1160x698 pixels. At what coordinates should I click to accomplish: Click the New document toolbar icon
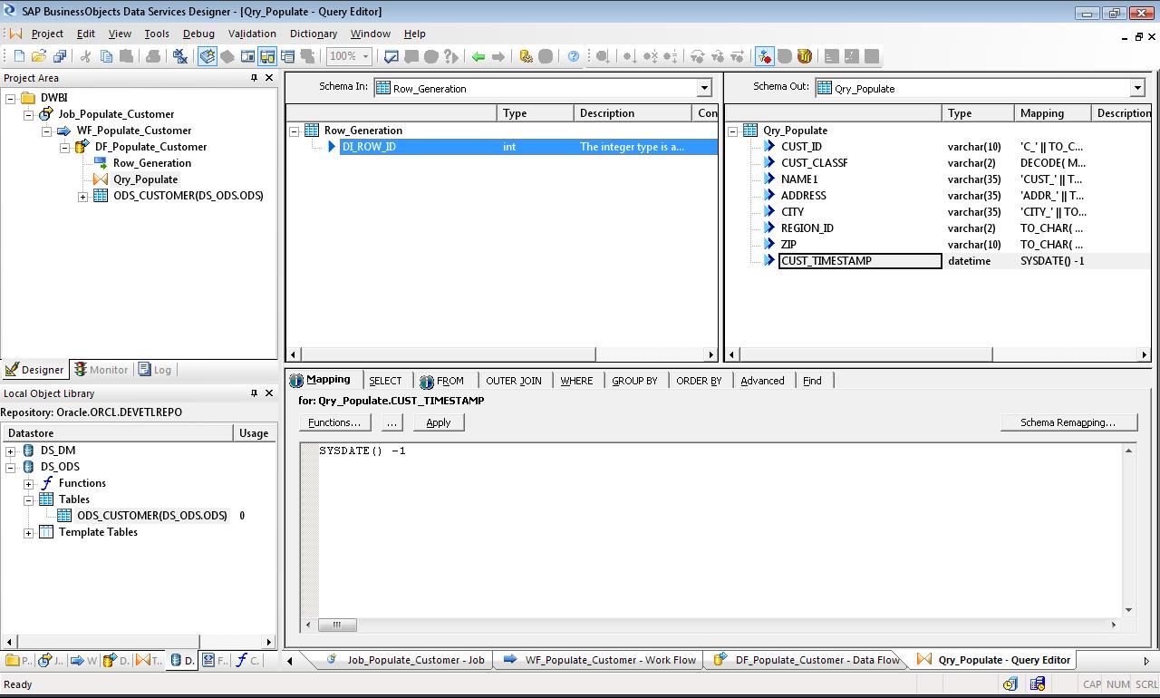point(19,56)
